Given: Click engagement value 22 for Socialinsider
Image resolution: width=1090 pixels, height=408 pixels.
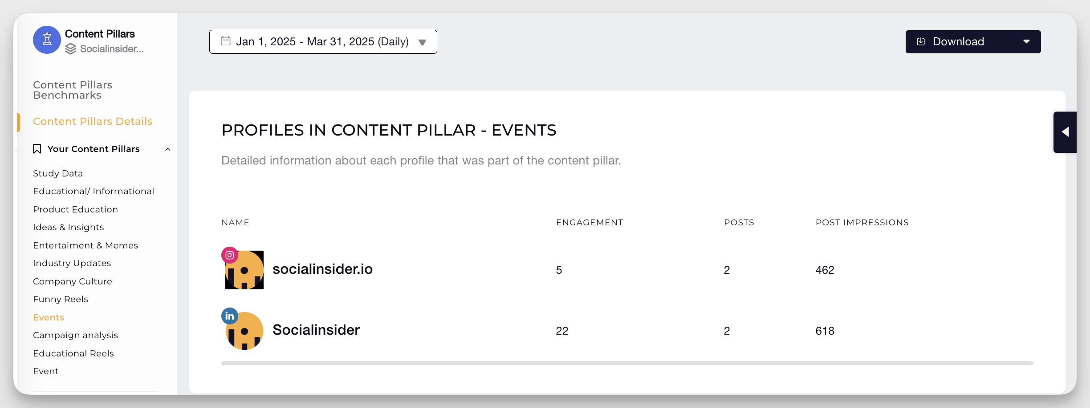Looking at the screenshot, I should (x=562, y=331).
